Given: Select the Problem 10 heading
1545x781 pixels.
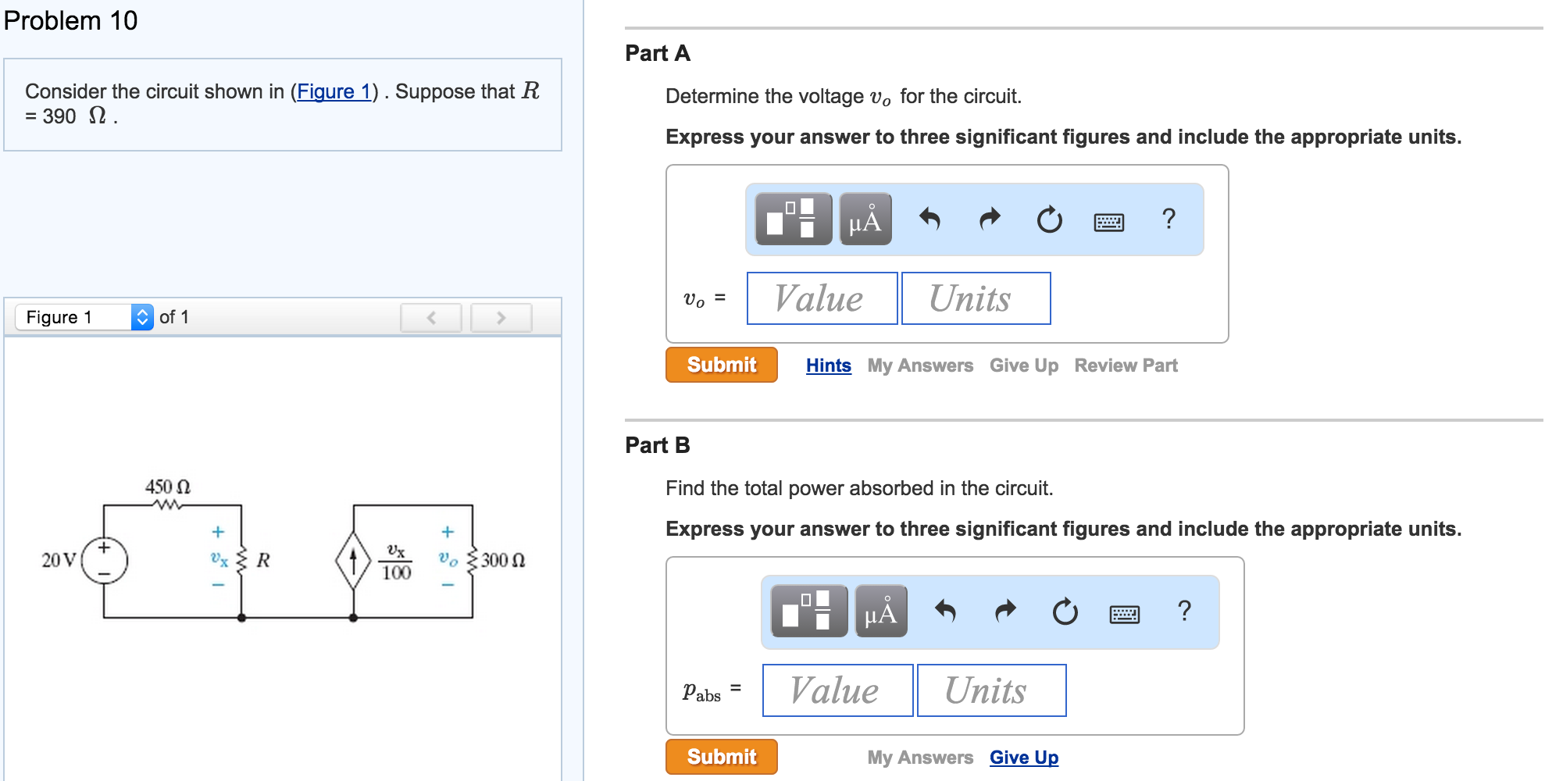Looking at the screenshot, I should pyautogui.click(x=70, y=20).
